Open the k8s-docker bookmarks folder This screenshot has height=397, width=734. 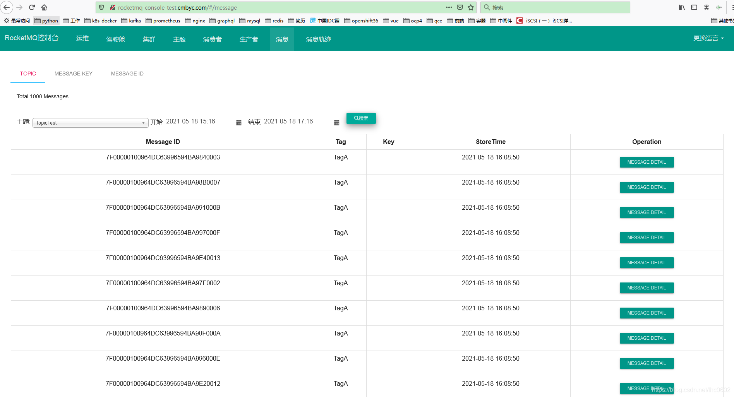click(101, 21)
